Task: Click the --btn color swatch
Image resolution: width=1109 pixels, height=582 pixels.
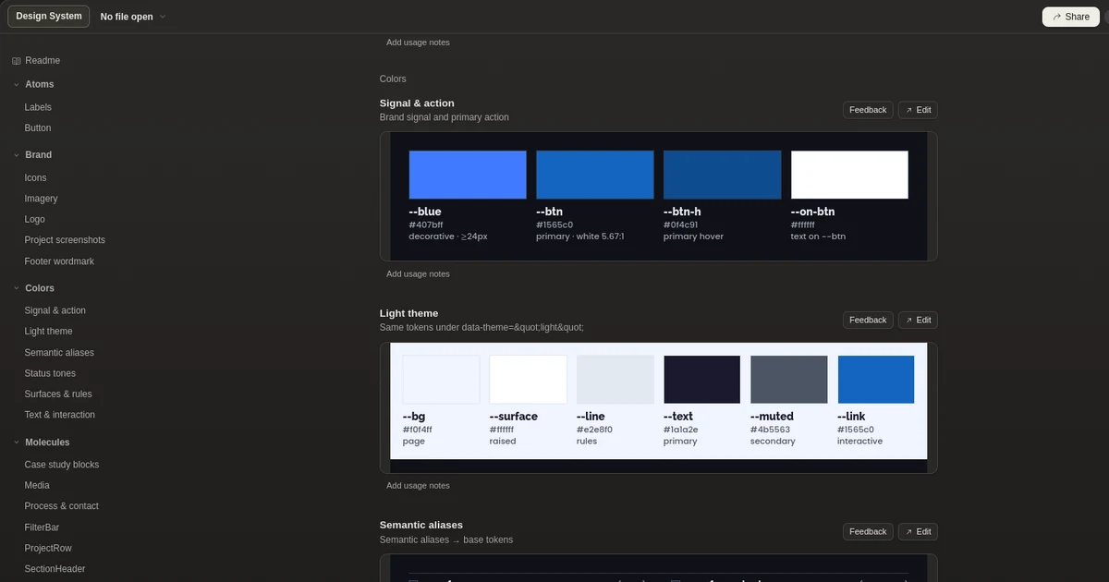Action: coord(595,175)
